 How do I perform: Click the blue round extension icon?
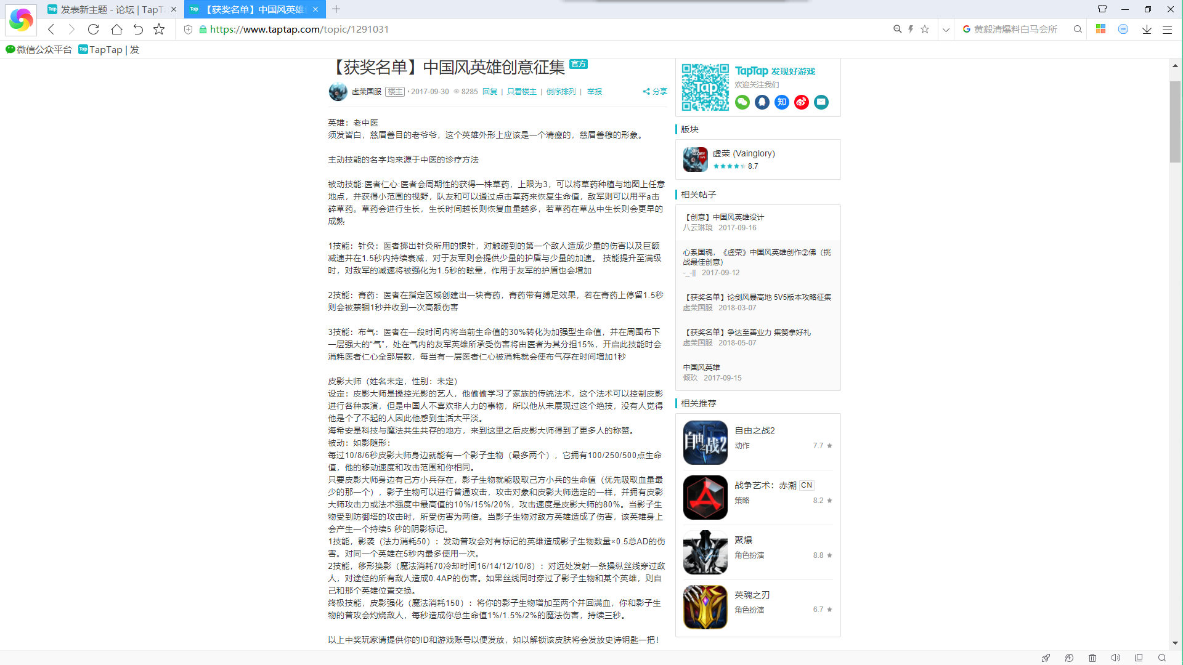click(x=1123, y=29)
